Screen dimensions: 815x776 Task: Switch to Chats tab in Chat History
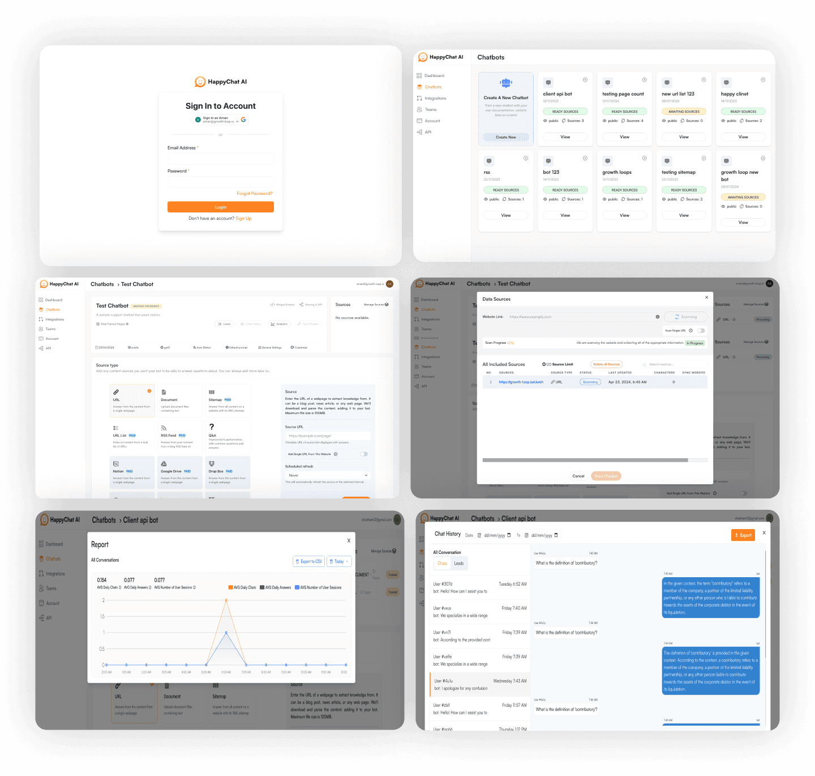443,563
